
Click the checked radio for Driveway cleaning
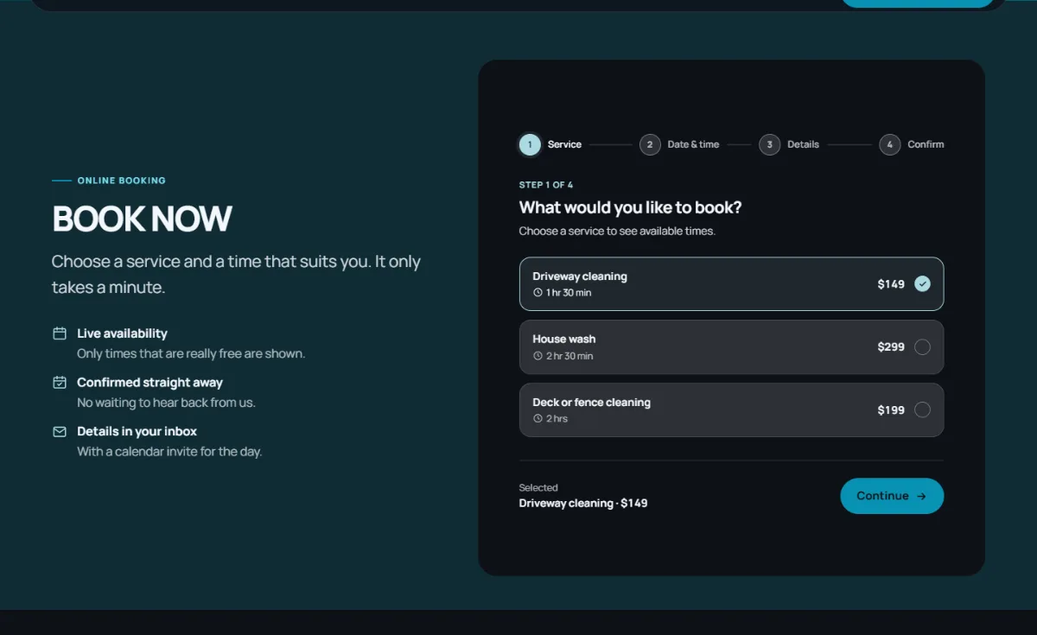[x=922, y=283]
